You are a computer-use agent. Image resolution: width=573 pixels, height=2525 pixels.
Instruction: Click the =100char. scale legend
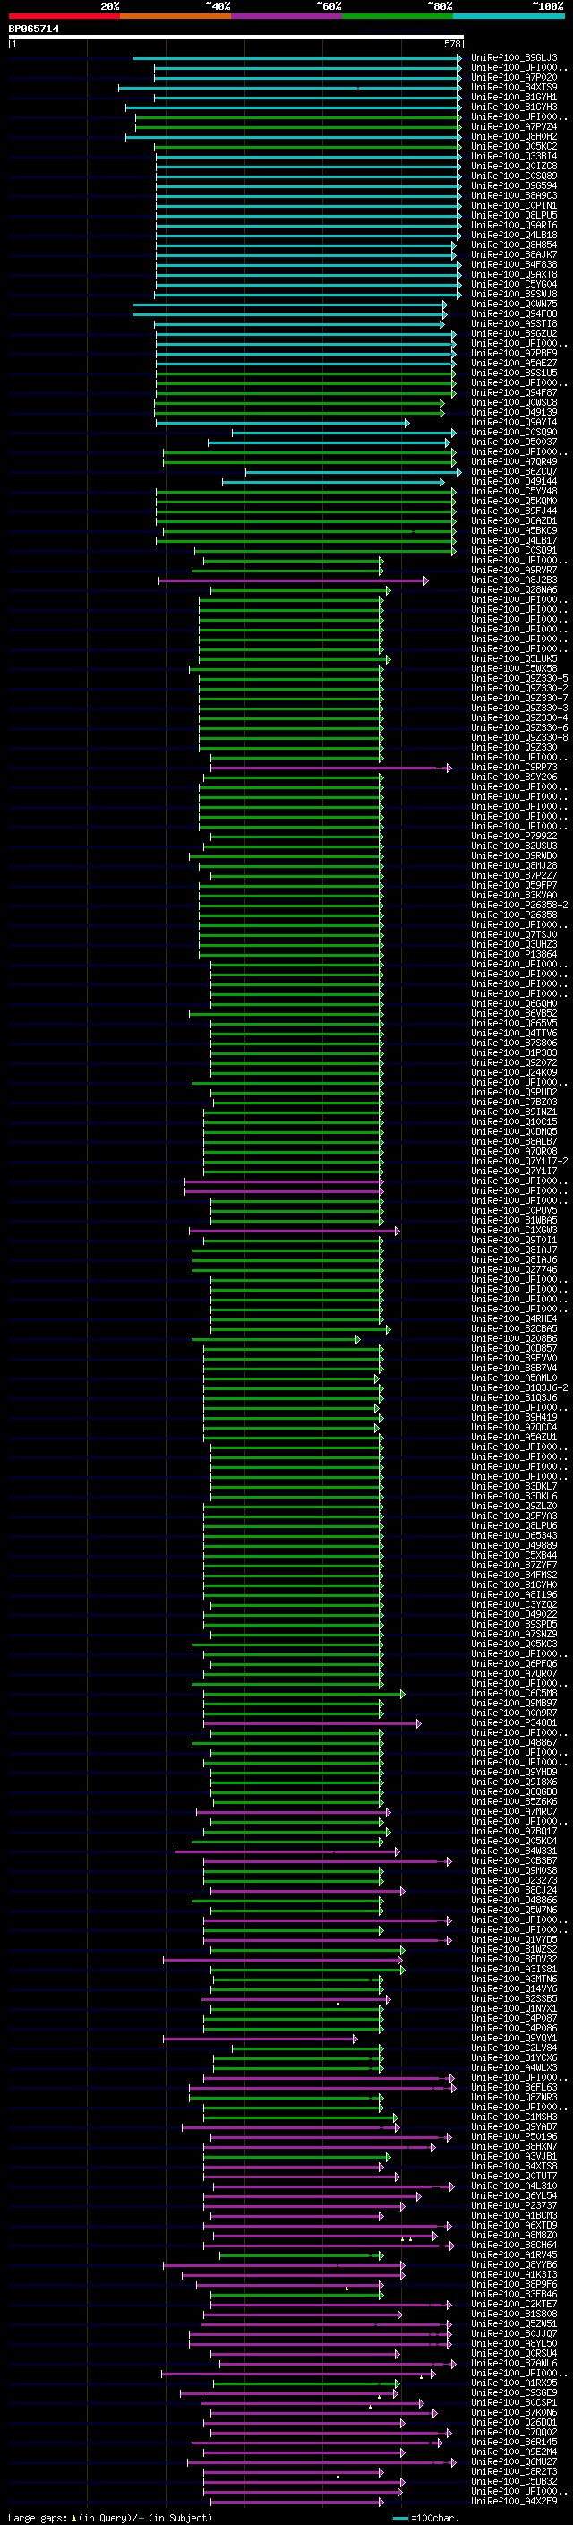coord(436,2518)
